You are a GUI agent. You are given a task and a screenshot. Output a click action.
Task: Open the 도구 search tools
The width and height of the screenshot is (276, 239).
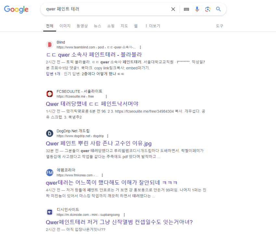220,26
